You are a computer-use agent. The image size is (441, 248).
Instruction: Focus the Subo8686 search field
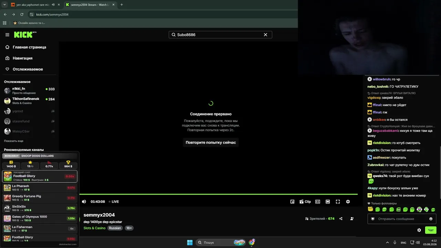click(220, 35)
